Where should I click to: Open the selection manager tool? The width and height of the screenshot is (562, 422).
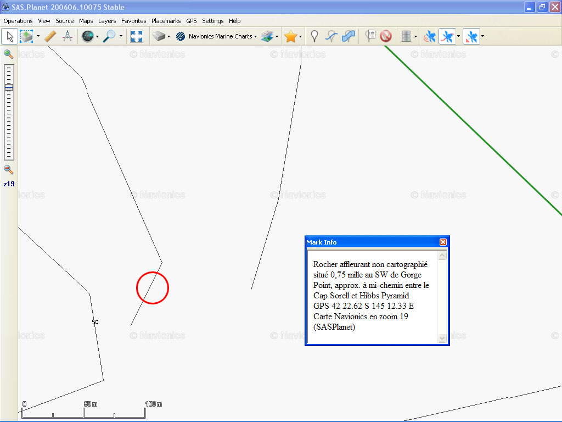[x=26, y=36]
